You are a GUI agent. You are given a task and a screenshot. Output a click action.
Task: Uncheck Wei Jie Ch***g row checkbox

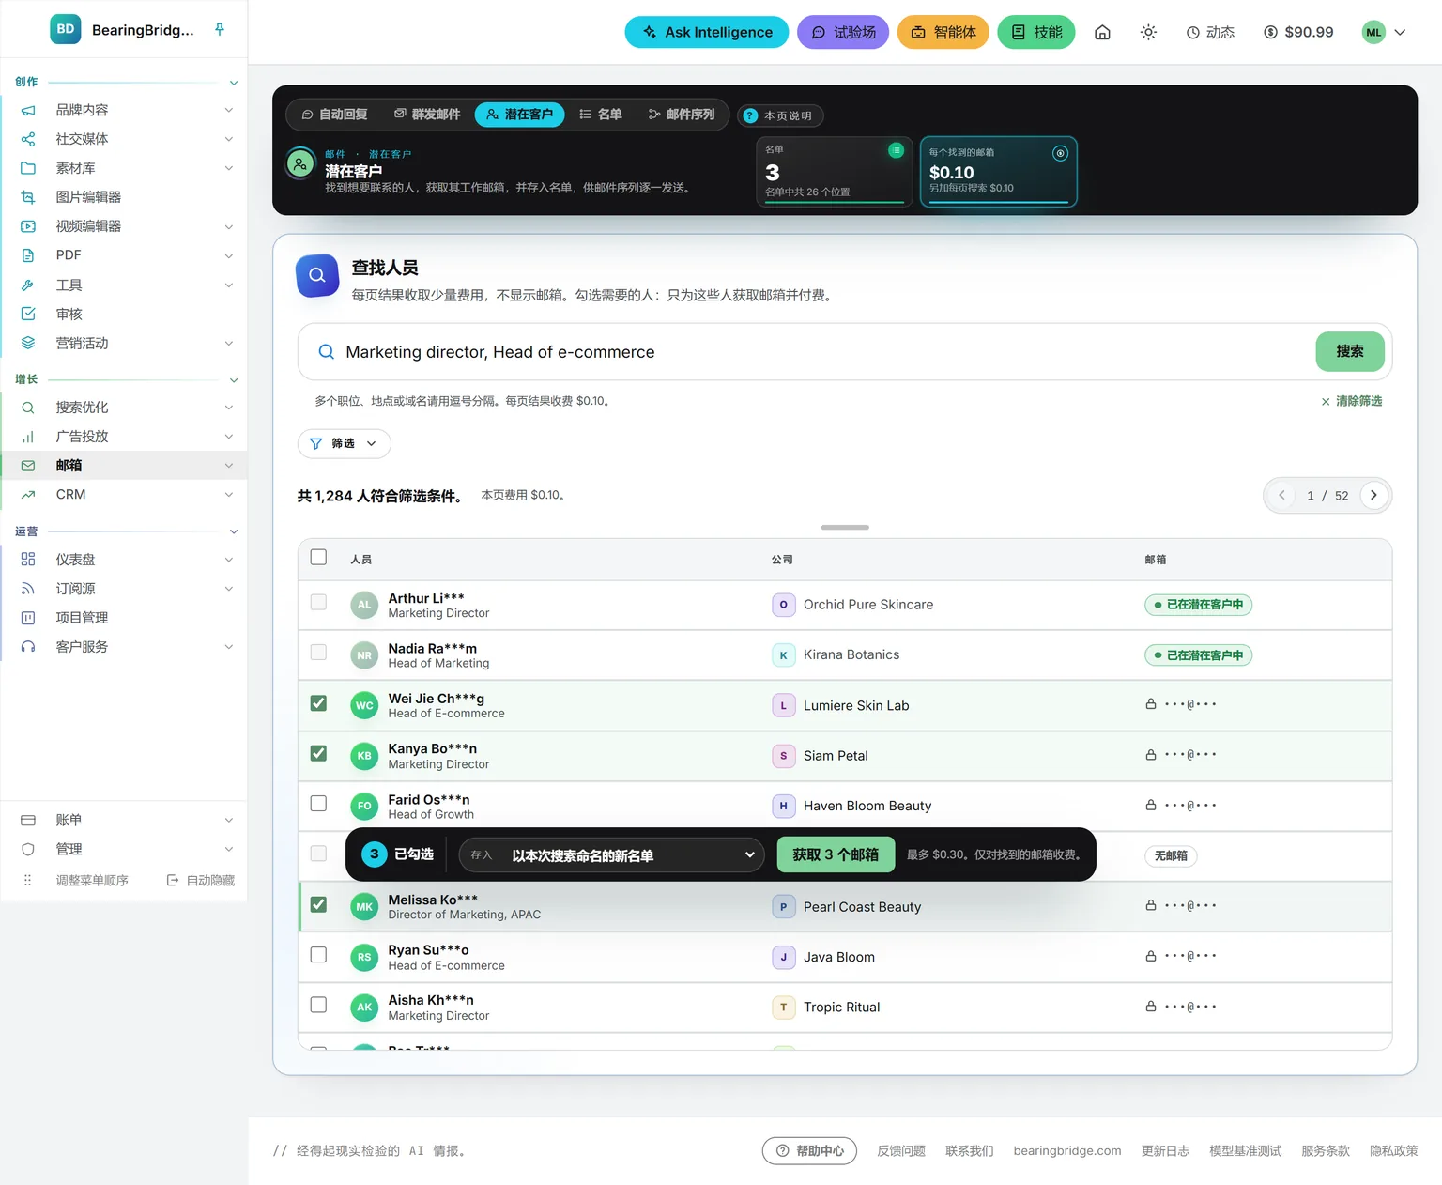pyautogui.click(x=319, y=703)
